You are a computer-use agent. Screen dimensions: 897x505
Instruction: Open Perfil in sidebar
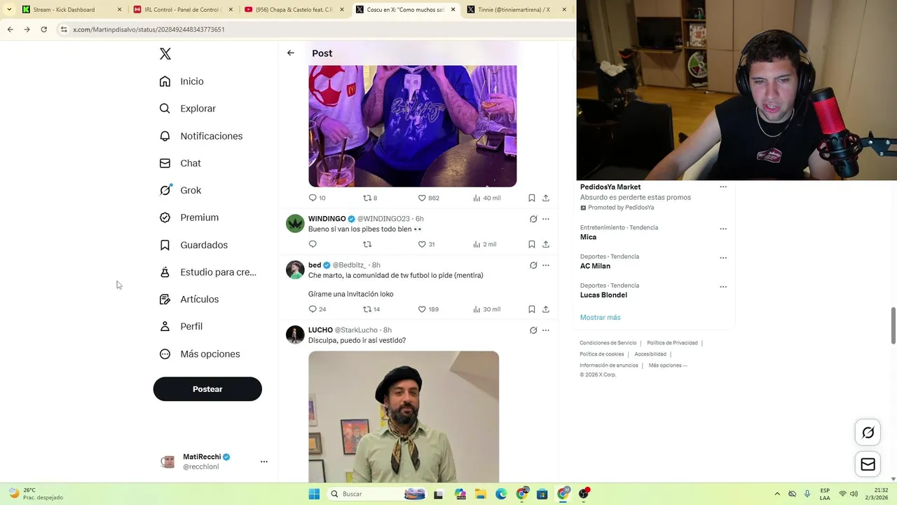(181, 327)
